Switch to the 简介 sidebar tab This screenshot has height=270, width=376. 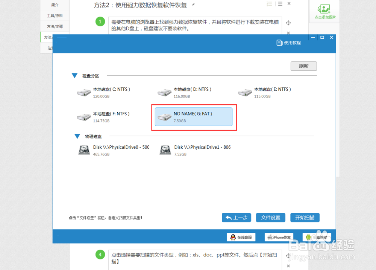pos(54,5)
